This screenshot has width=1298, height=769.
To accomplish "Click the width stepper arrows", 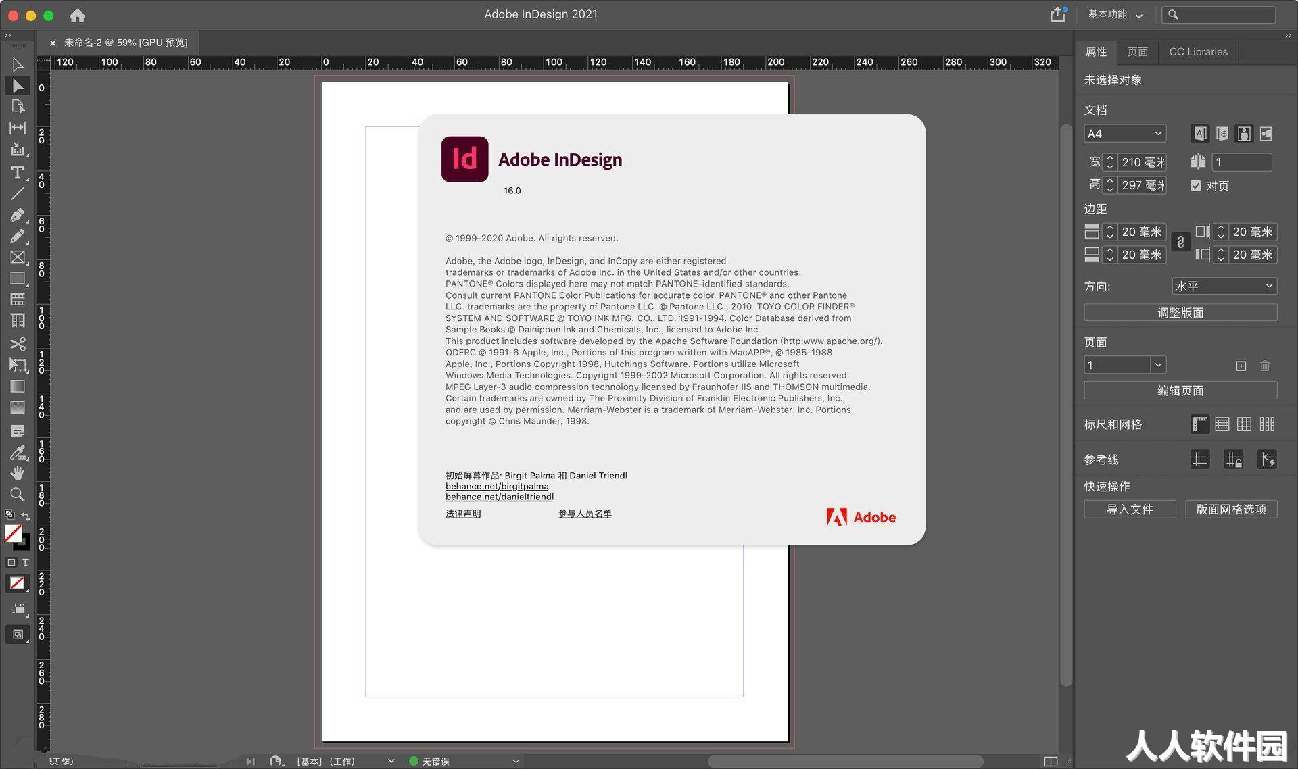I will [1109, 163].
